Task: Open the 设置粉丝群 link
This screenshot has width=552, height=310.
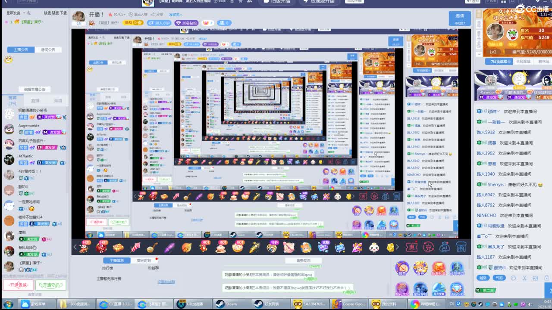Action: click(x=166, y=282)
